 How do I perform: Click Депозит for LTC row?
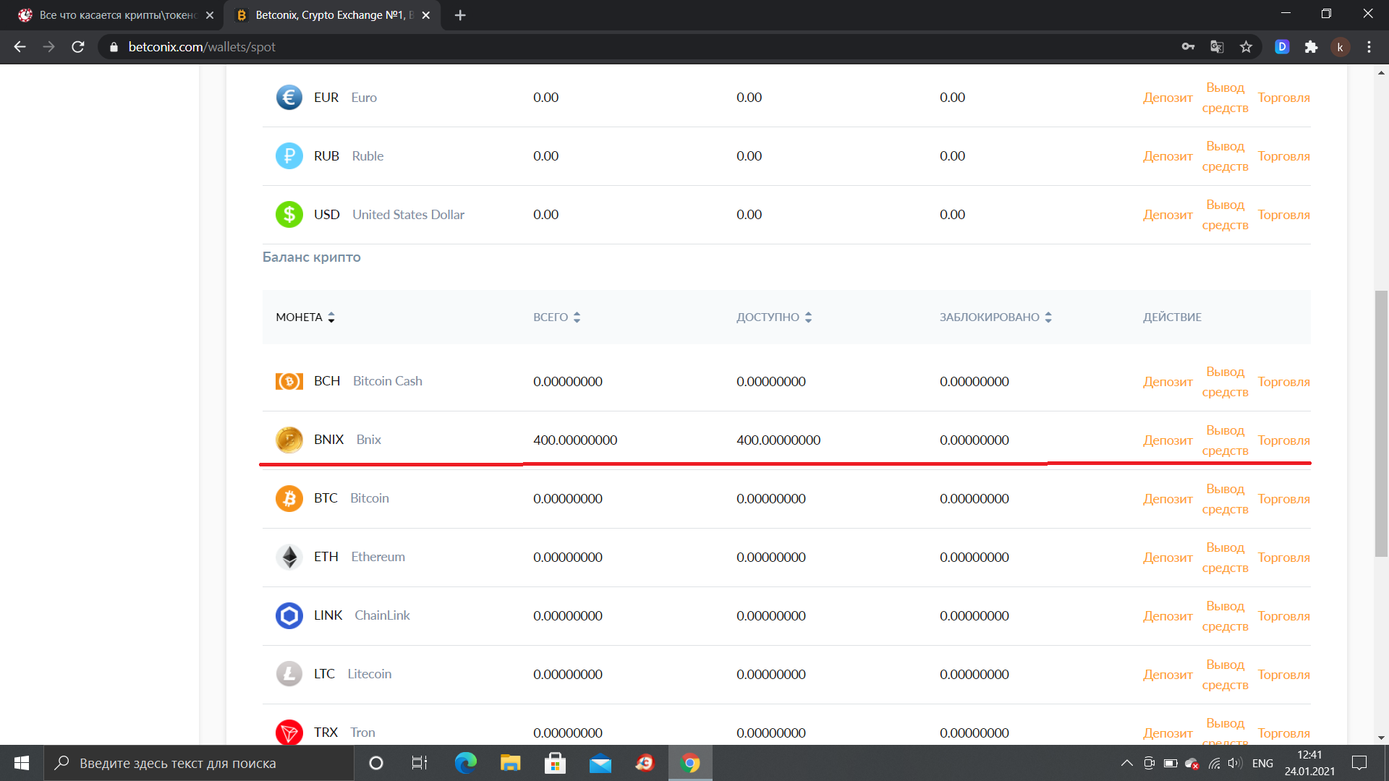[1168, 675]
